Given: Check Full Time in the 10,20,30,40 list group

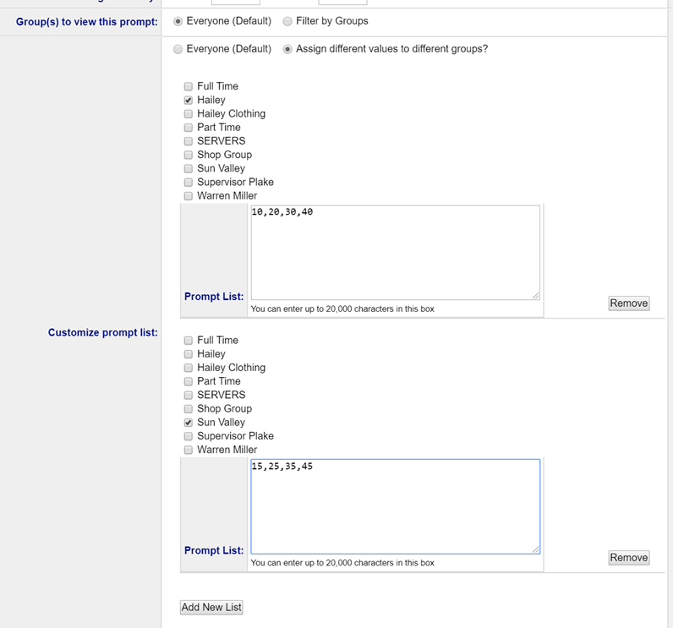Looking at the screenshot, I should pos(189,86).
